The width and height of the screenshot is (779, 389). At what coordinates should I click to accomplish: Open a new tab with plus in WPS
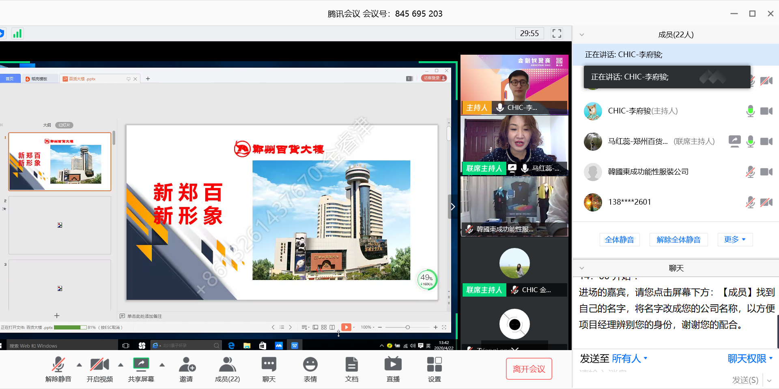[148, 79]
